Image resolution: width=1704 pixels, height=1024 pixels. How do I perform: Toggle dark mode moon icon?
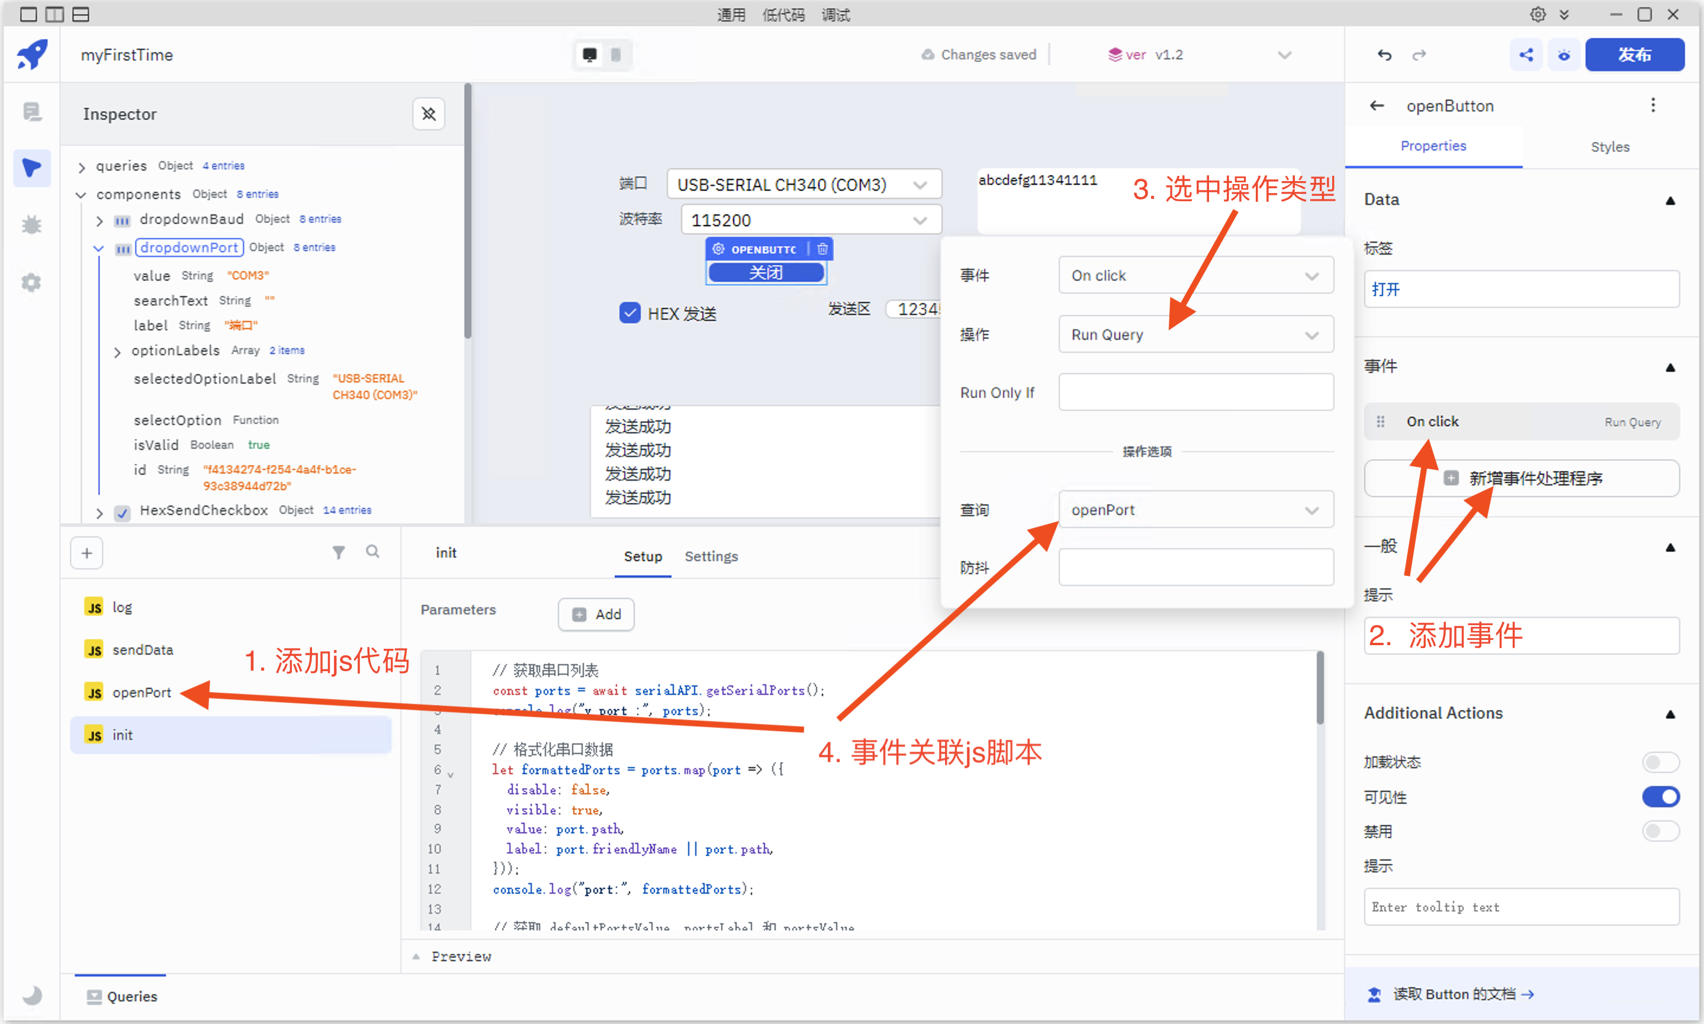tap(32, 994)
